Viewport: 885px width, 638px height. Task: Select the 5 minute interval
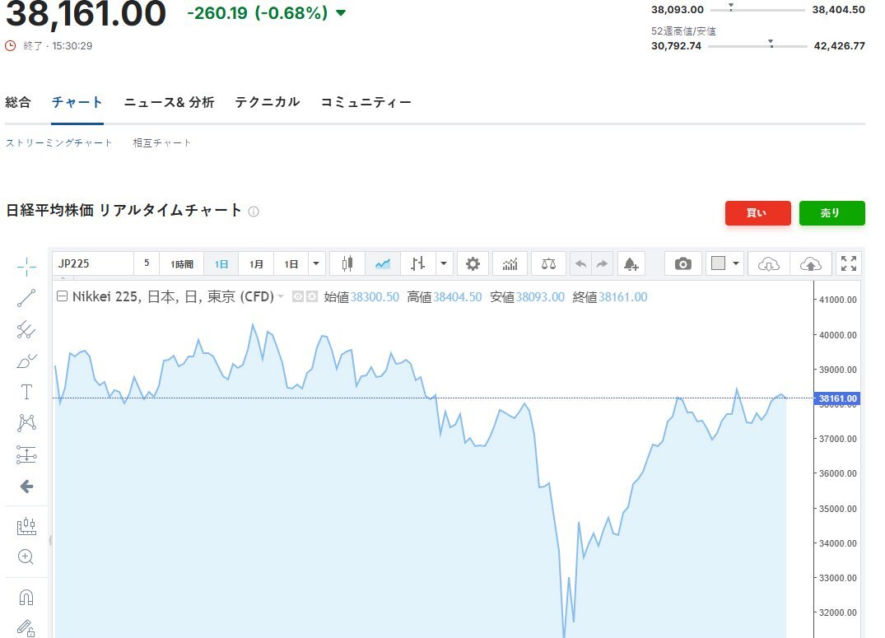click(x=147, y=263)
